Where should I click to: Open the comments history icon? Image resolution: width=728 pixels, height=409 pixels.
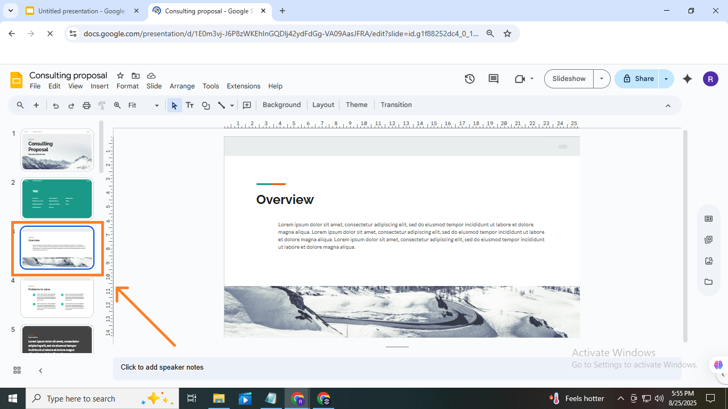494,79
